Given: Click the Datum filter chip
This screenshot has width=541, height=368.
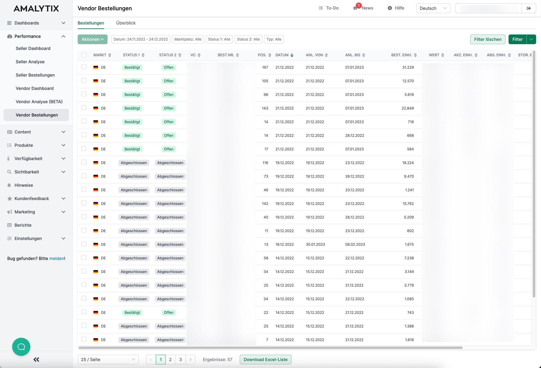Looking at the screenshot, I should click(x=140, y=39).
